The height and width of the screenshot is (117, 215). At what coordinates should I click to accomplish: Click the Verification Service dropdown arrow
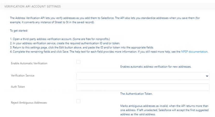point(207,76)
